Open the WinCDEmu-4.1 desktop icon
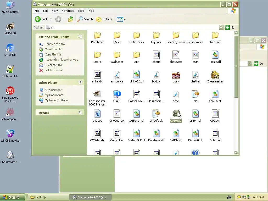 [x=10, y=136]
